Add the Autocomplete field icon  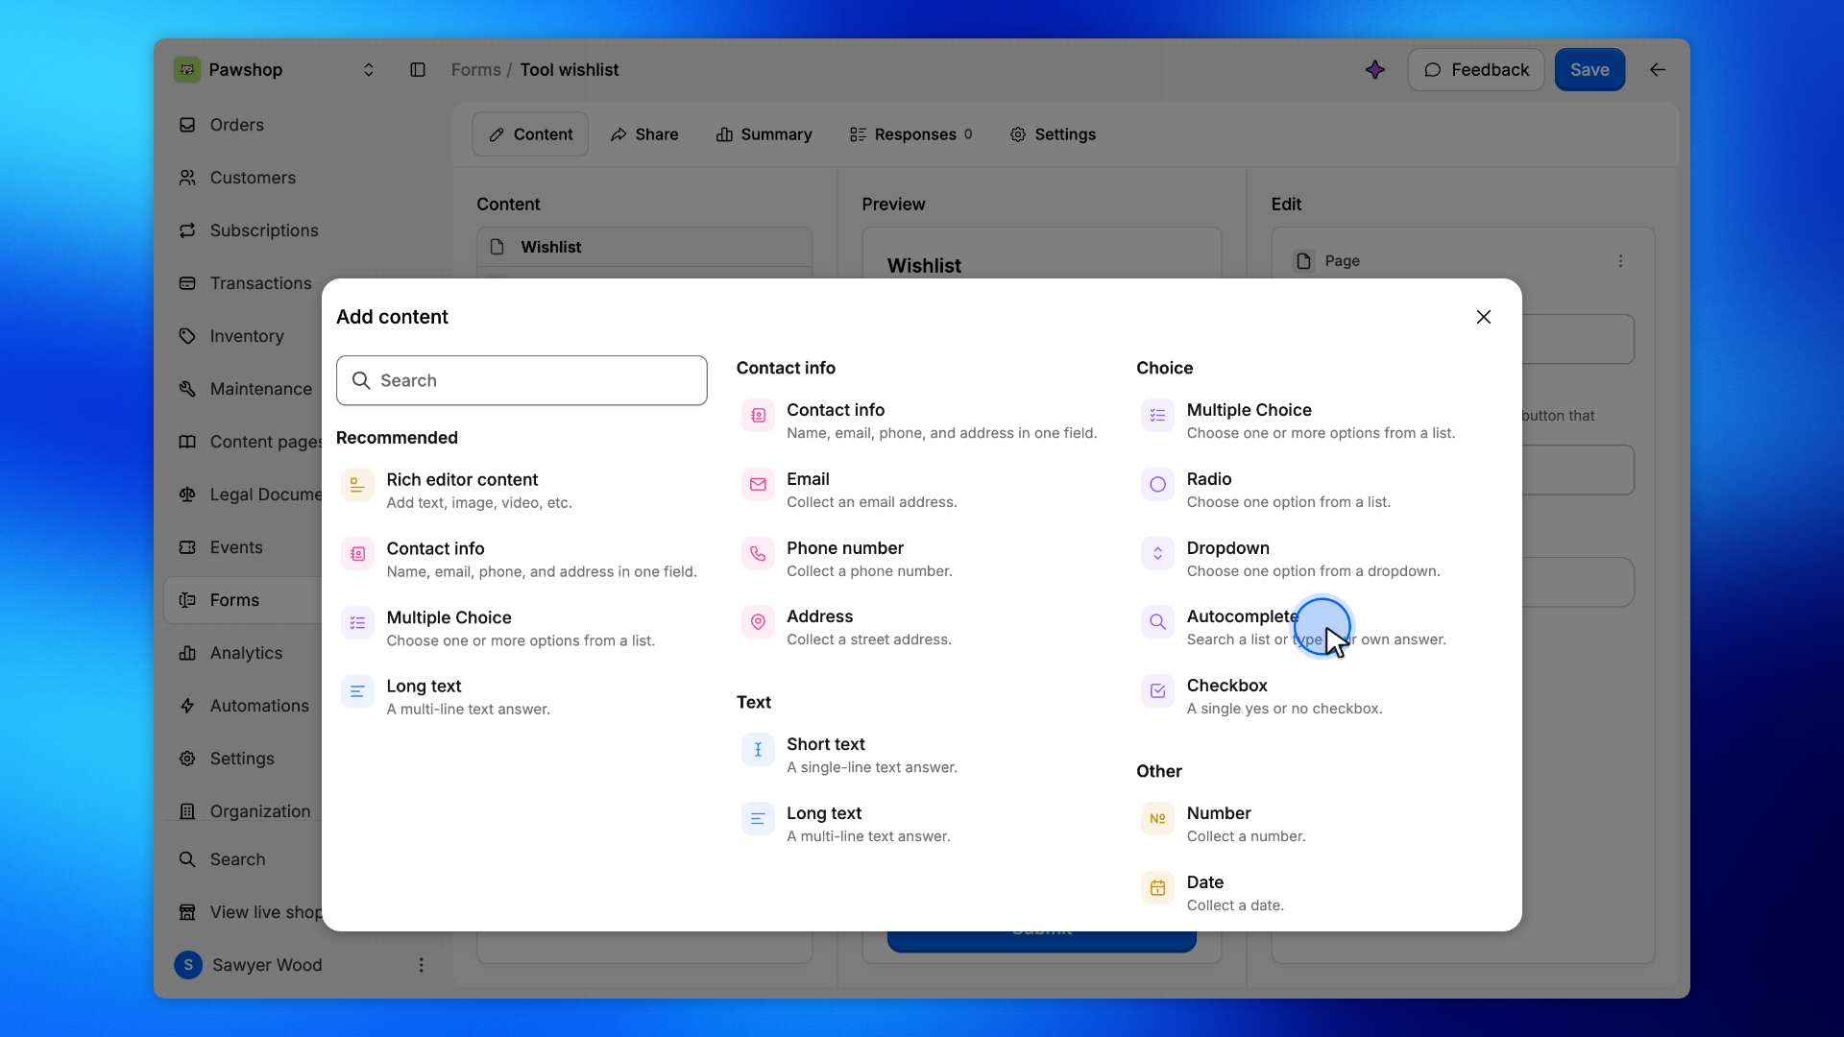tap(1157, 622)
